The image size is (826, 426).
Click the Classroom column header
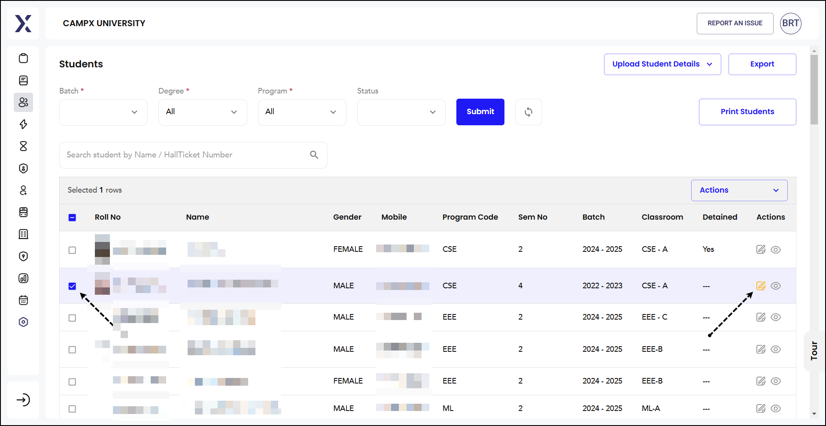662,217
